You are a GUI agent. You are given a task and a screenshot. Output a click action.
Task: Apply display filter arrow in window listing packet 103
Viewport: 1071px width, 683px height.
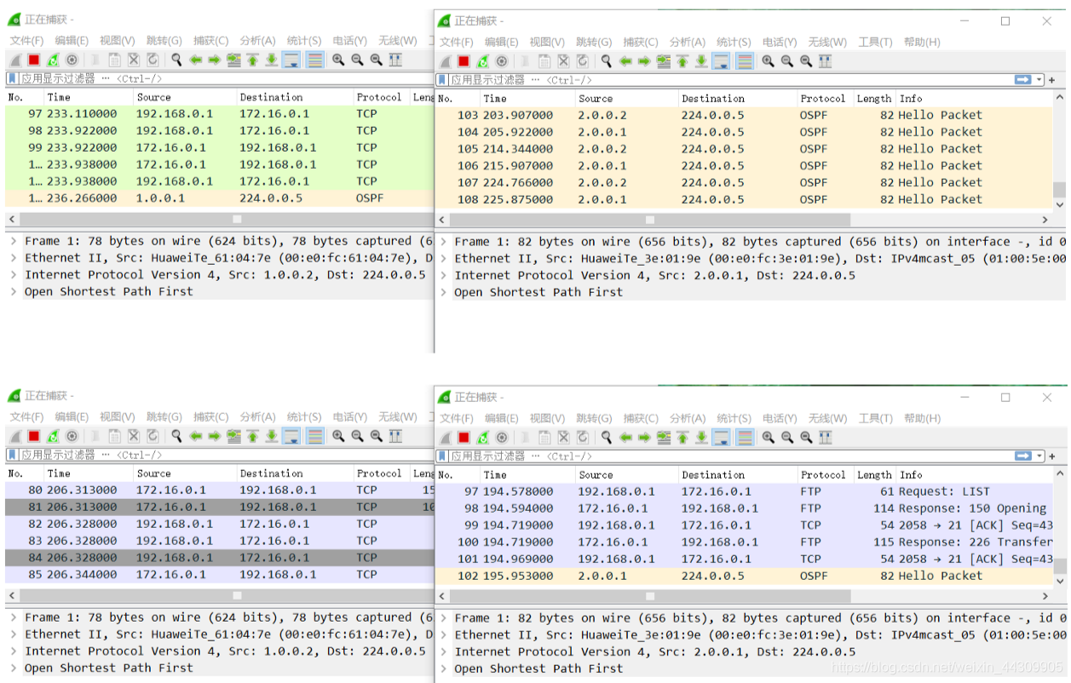pyautogui.click(x=1022, y=79)
